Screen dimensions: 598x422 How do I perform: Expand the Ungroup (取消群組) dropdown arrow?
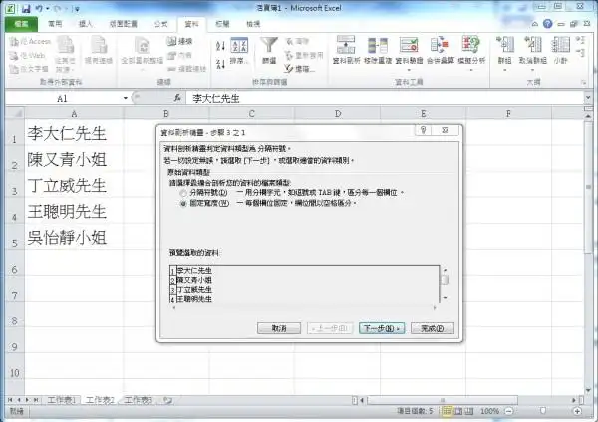click(533, 70)
